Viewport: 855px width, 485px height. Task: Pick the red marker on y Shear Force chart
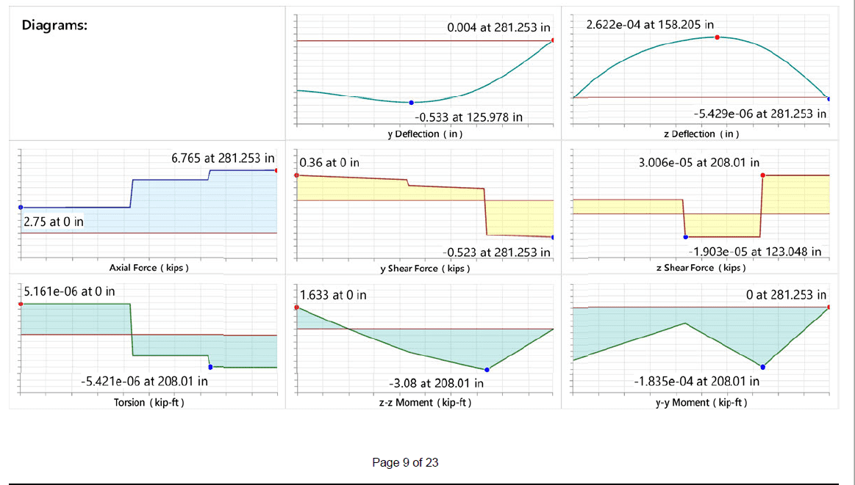(x=296, y=175)
